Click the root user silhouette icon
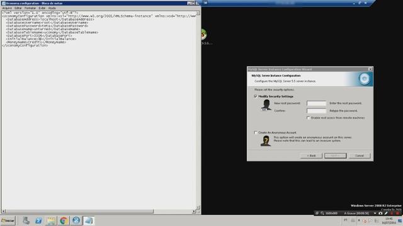This screenshot has height=226, width=403. [266, 105]
